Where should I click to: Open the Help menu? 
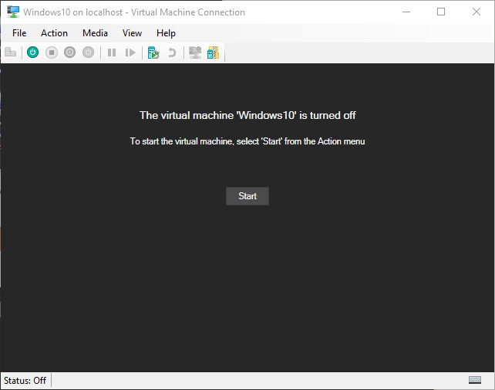[166, 33]
